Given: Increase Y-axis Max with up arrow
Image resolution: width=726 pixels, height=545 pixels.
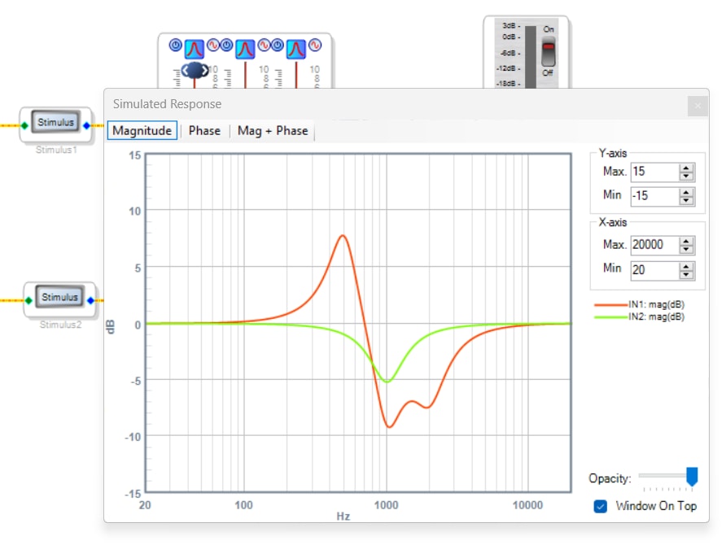Looking at the screenshot, I should point(686,168).
